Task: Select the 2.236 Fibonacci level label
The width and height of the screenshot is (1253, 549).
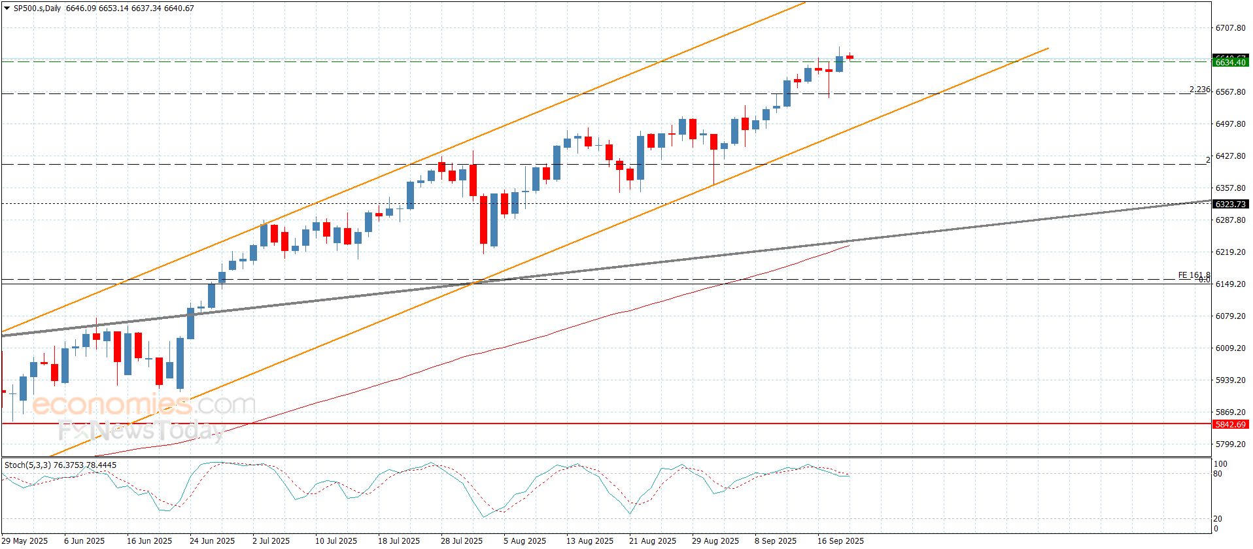Action: [1199, 90]
